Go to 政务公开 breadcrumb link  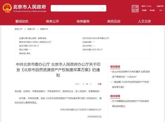point(18,29)
